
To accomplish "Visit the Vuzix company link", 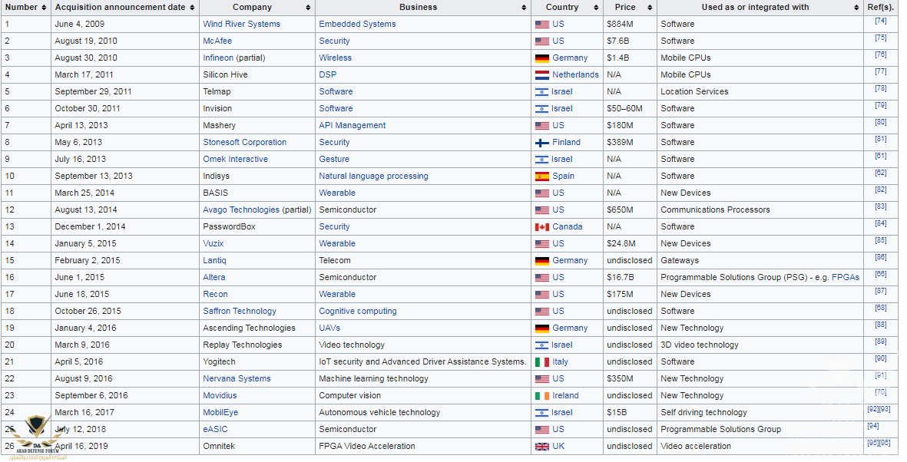I will (214, 243).
